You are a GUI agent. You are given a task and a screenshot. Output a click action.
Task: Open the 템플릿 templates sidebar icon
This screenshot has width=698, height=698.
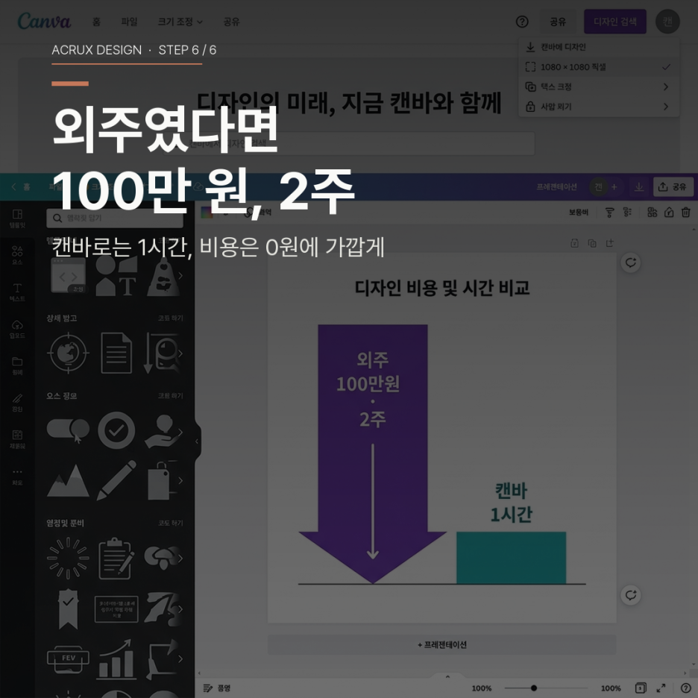tap(17, 218)
